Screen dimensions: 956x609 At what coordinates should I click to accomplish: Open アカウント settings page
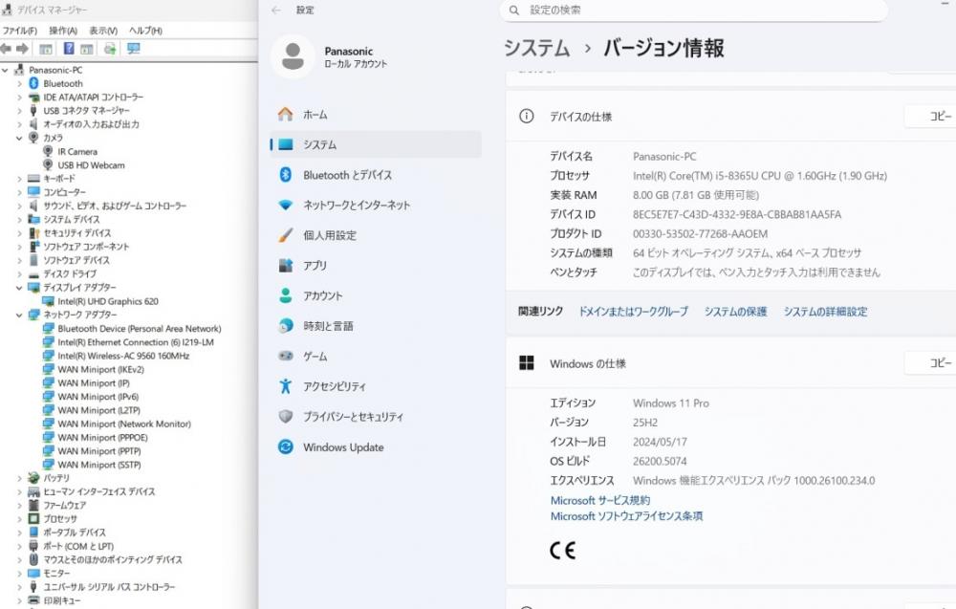click(376, 295)
